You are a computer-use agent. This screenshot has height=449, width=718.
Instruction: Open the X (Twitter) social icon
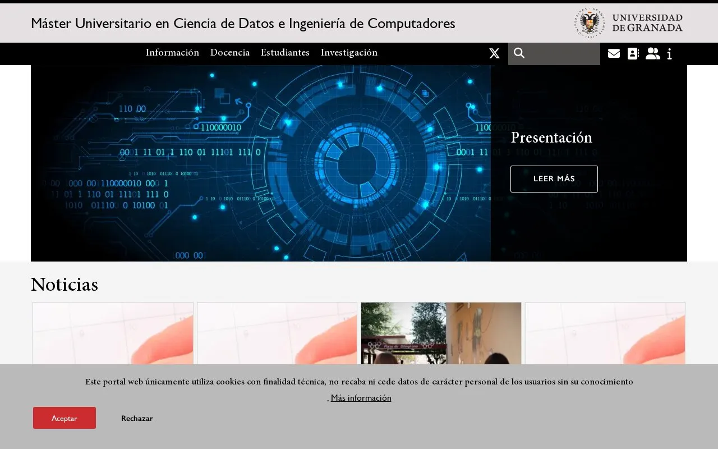(494, 53)
